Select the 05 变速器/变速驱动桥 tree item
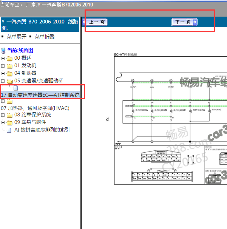The height and width of the screenshot is (229, 227). point(39,80)
